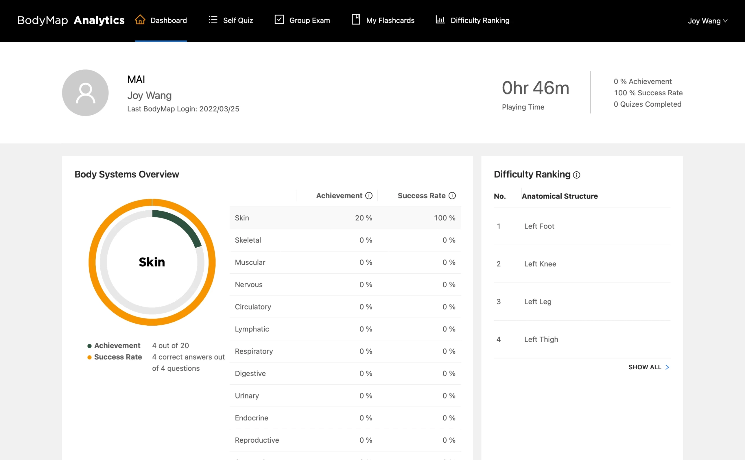Click the Achievement column header

pyautogui.click(x=339, y=196)
